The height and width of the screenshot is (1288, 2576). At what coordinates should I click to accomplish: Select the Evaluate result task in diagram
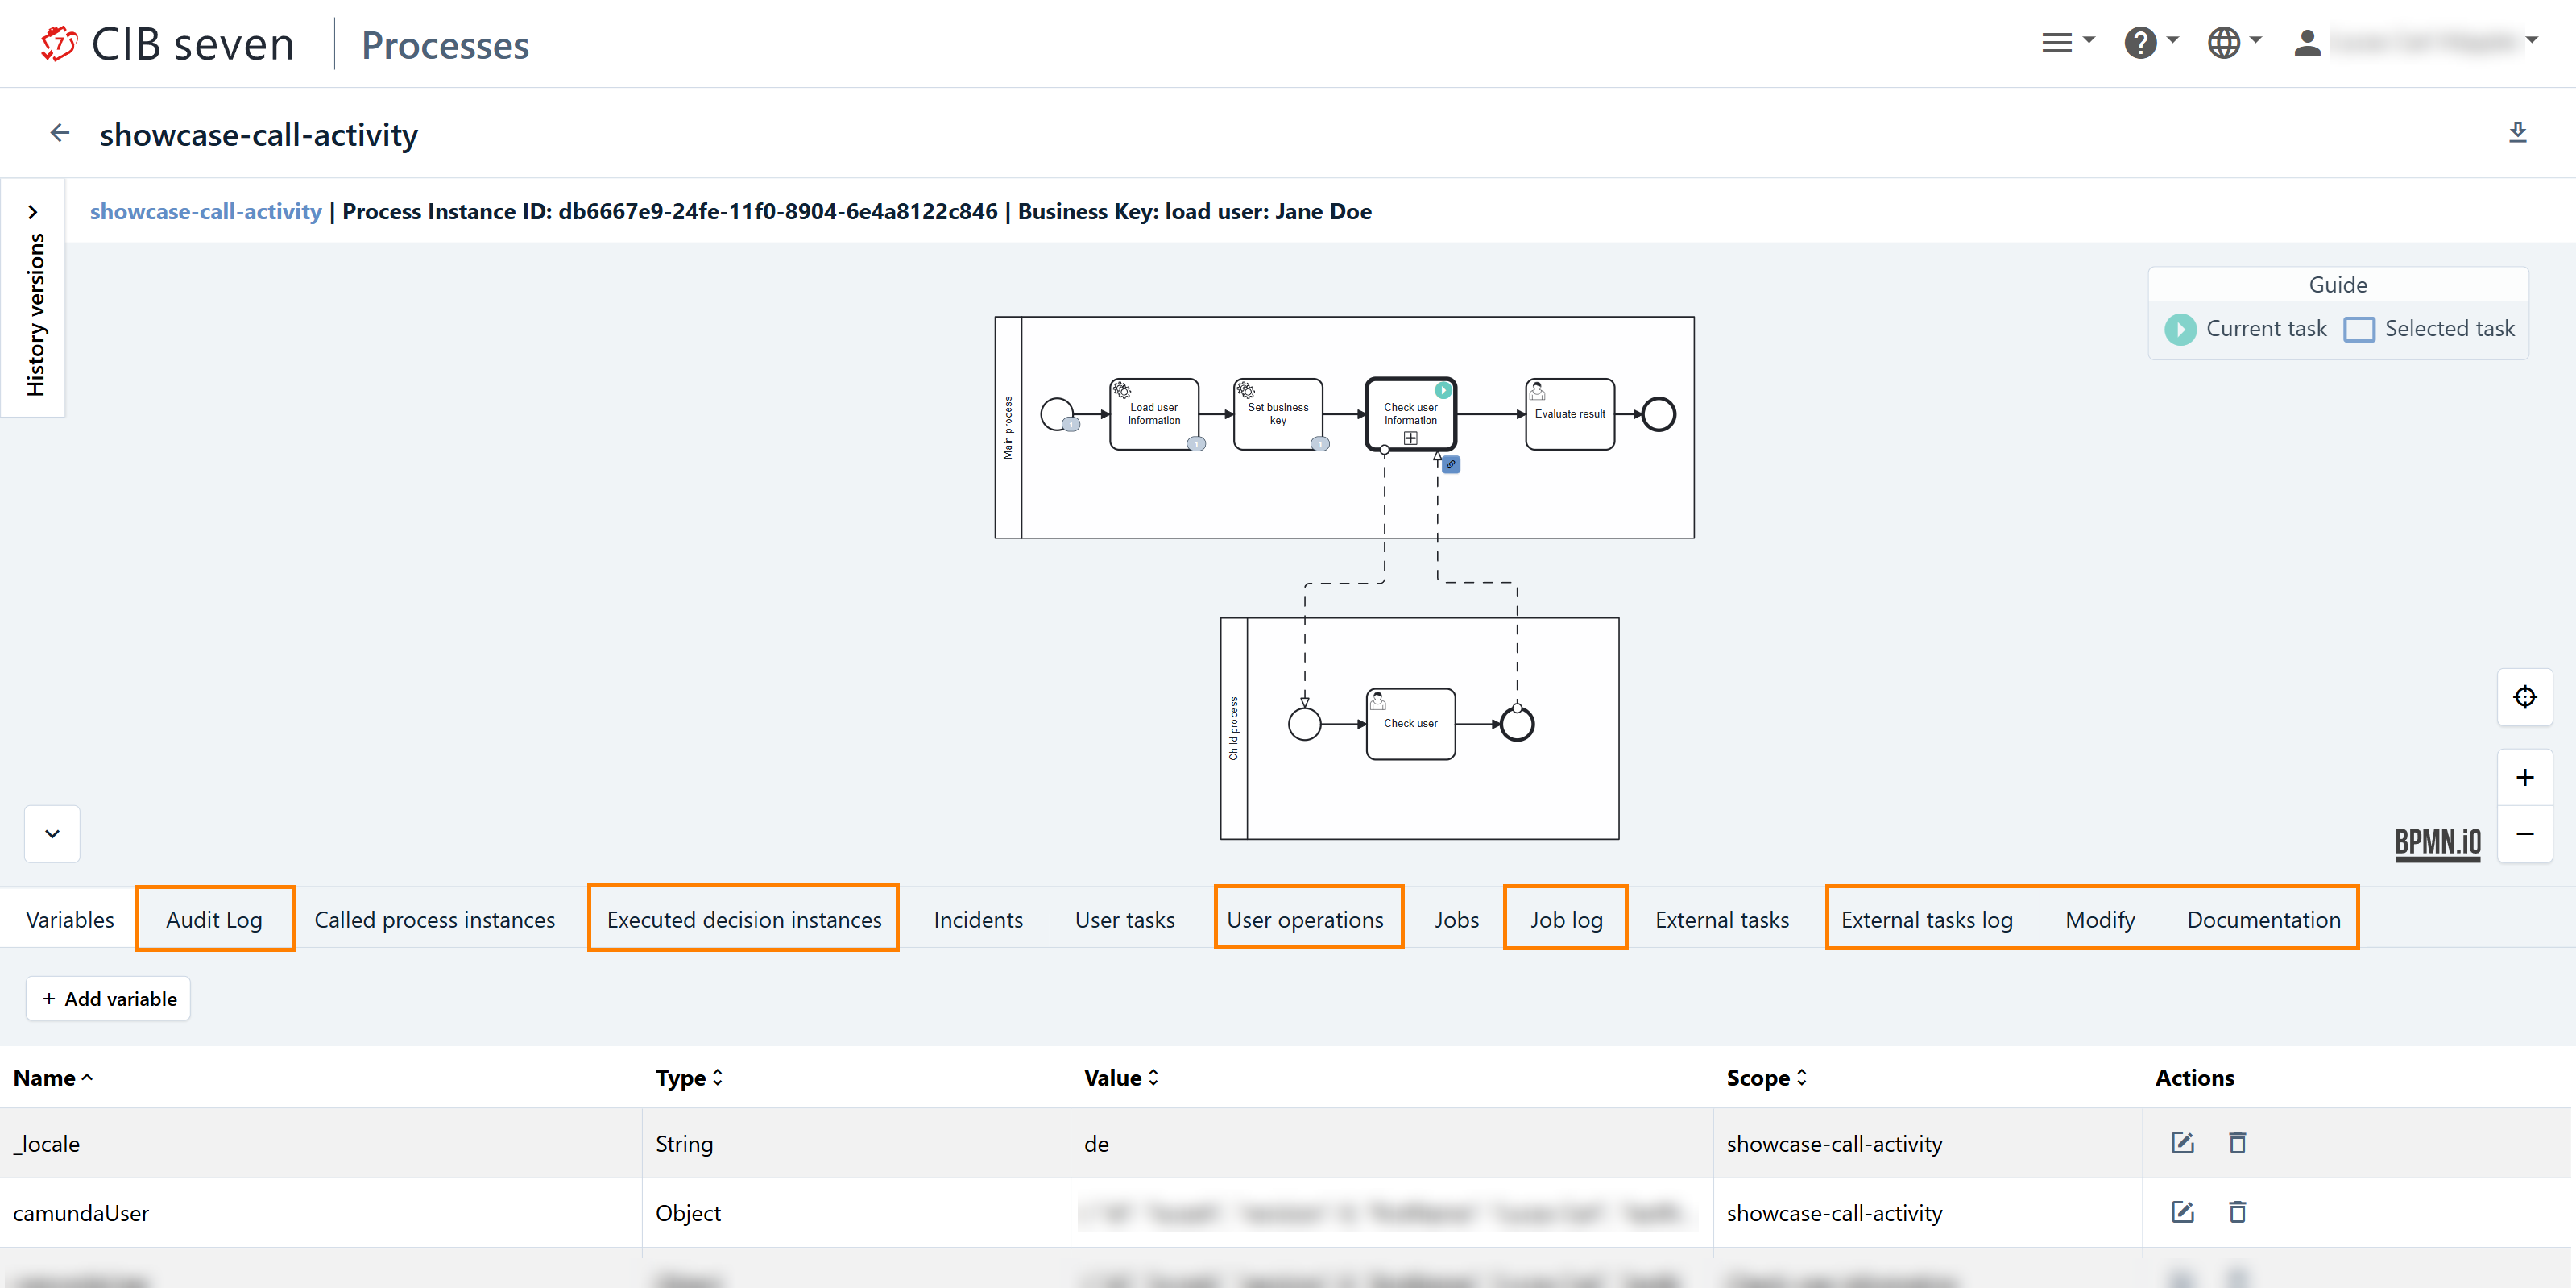[x=1569, y=414]
